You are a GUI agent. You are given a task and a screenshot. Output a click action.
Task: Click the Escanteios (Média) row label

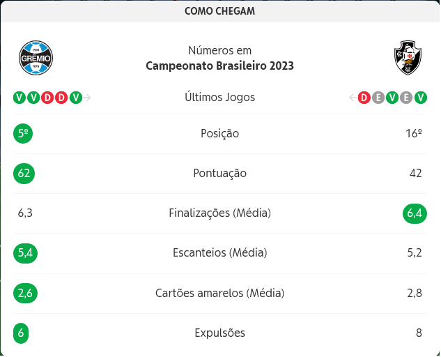[219, 252]
